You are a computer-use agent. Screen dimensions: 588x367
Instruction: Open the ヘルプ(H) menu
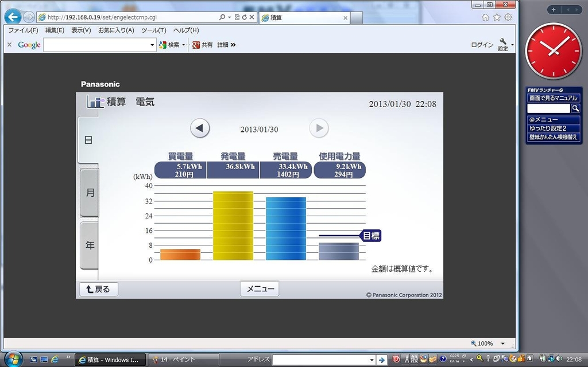pyautogui.click(x=186, y=30)
